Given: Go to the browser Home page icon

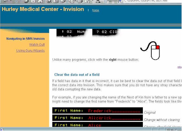Looking at the screenshot, I should point(40,1).
